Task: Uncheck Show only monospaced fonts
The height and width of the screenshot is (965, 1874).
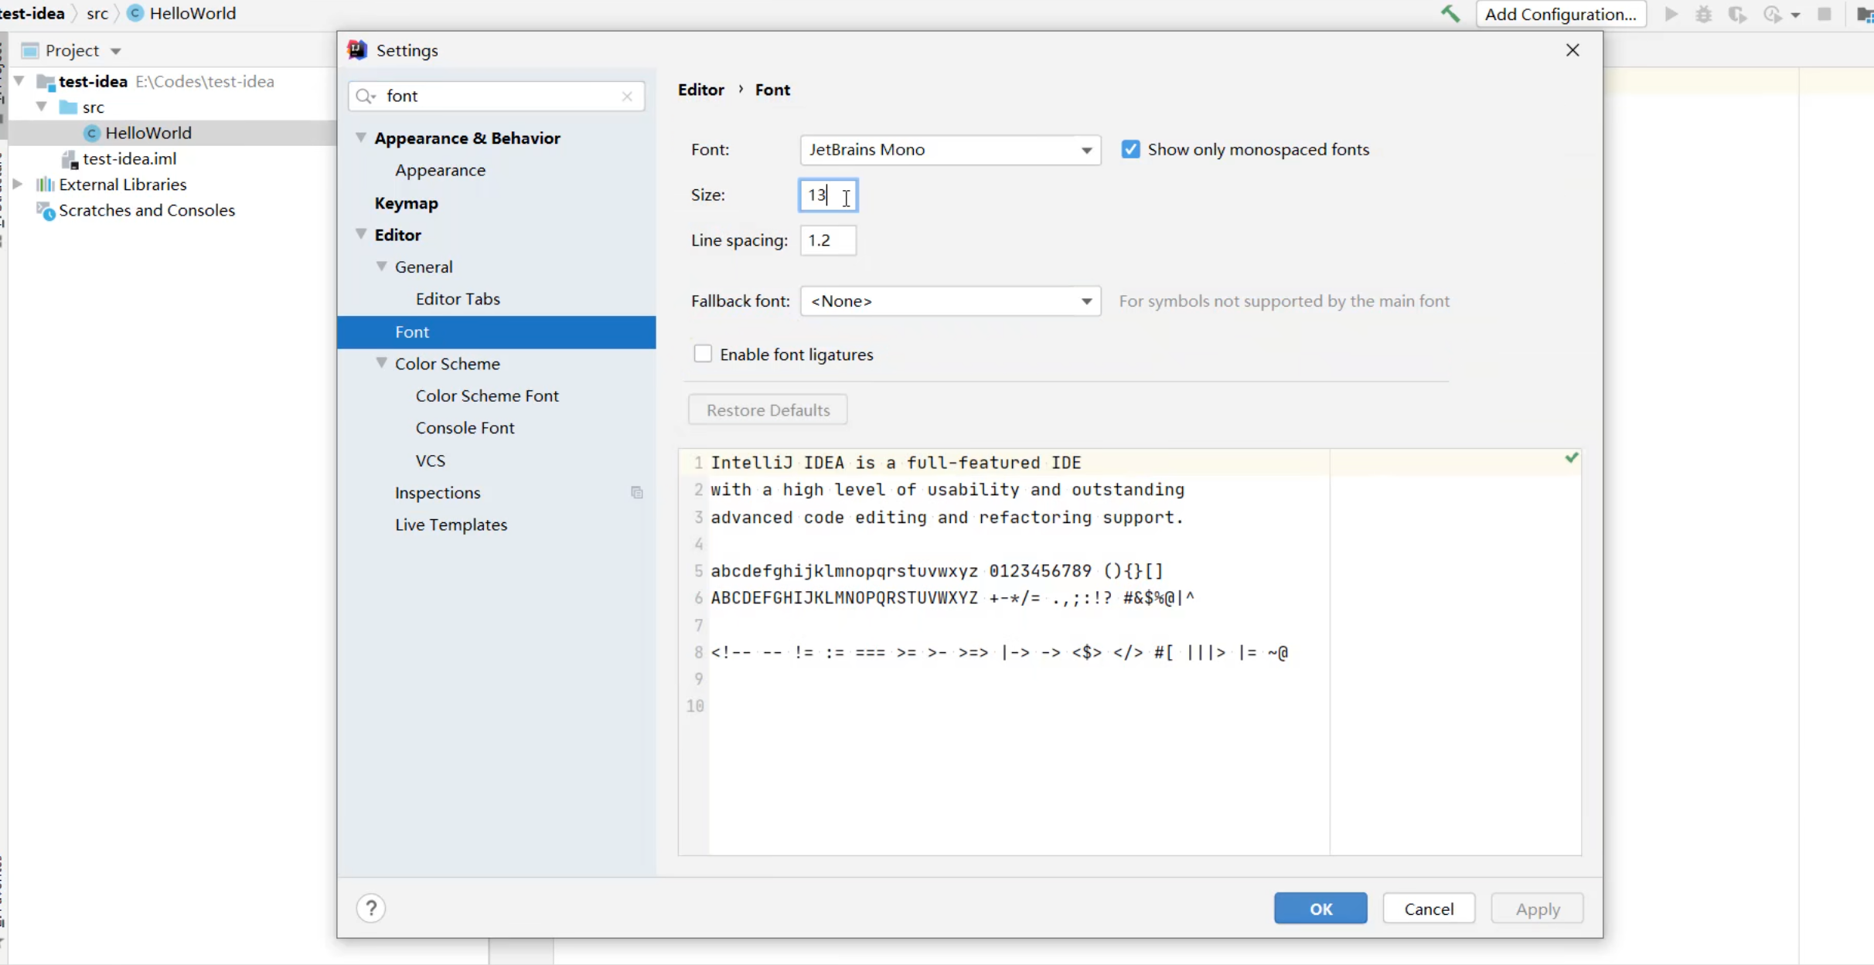Action: click(1130, 149)
